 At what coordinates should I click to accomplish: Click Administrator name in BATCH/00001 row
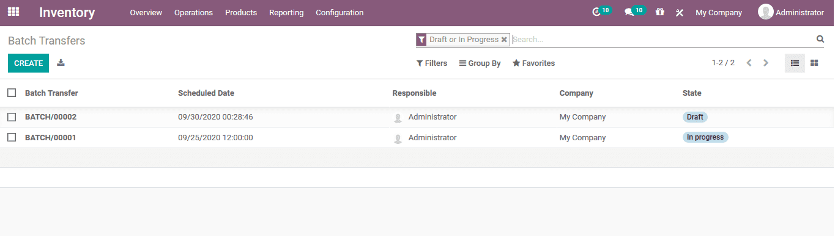432,138
